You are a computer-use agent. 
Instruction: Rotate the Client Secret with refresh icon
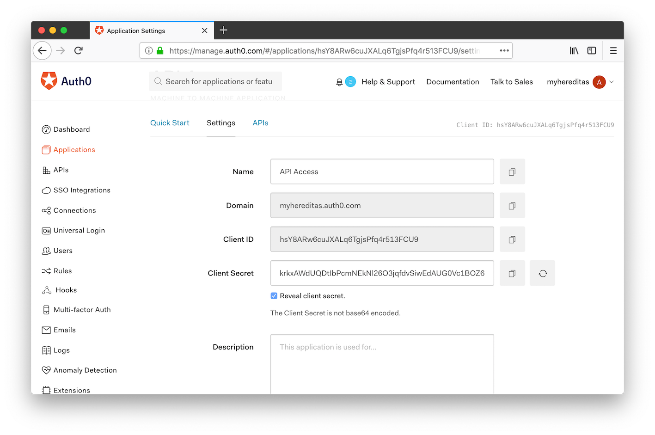543,273
